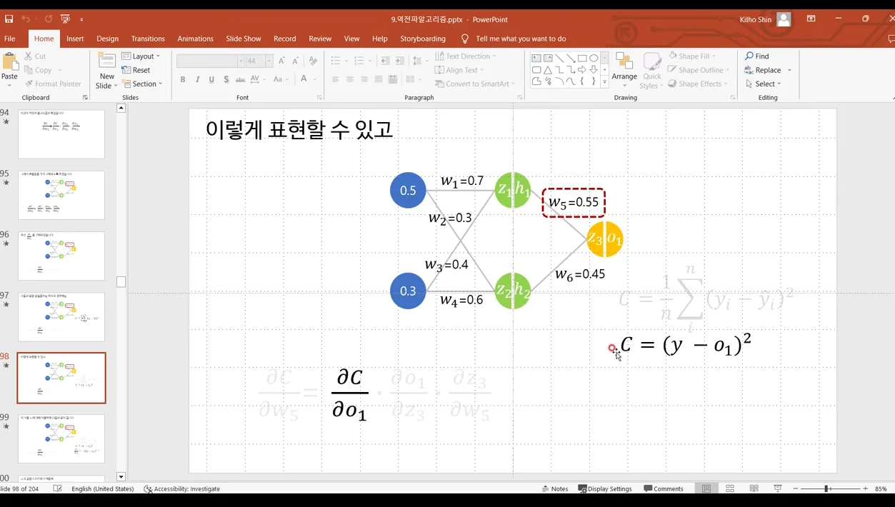This screenshot has width=895, height=507.
Task: Switch to the Transitions tab
Action: click(x=148, y=39)
